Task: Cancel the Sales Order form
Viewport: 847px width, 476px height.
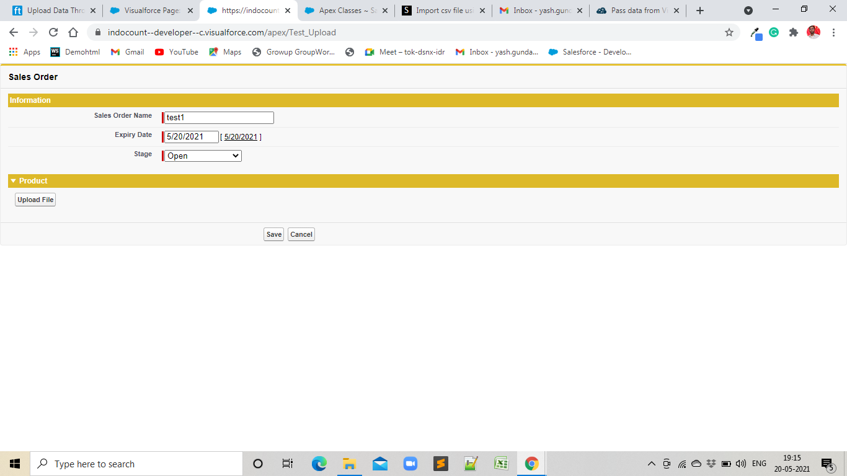Action: click(301, 234)
